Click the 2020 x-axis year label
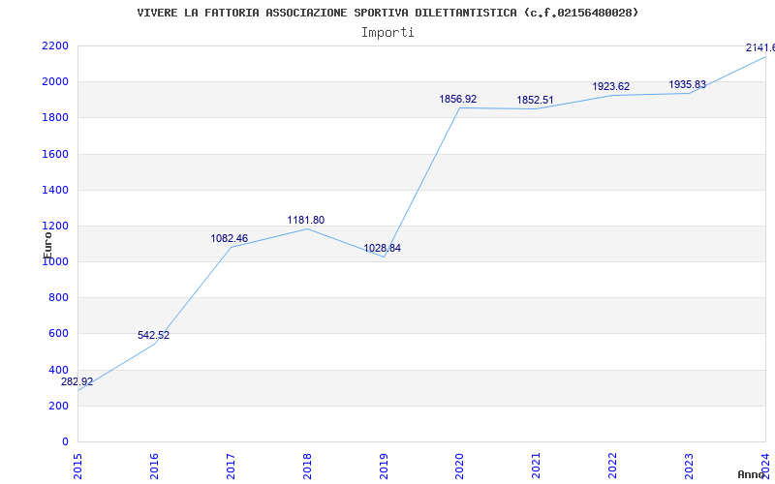Viewport: 775px width, 484px height. pos(459,467)
